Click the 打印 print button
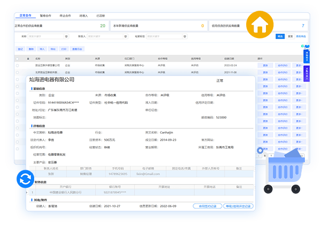 [64, 49]
